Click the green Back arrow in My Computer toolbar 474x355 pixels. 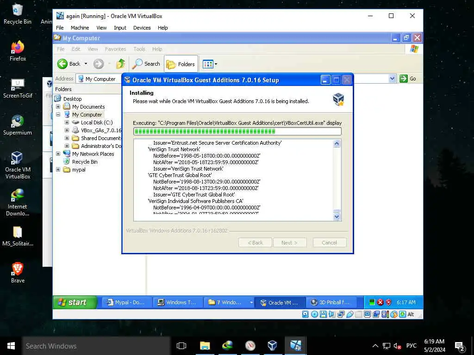(62, 64)
